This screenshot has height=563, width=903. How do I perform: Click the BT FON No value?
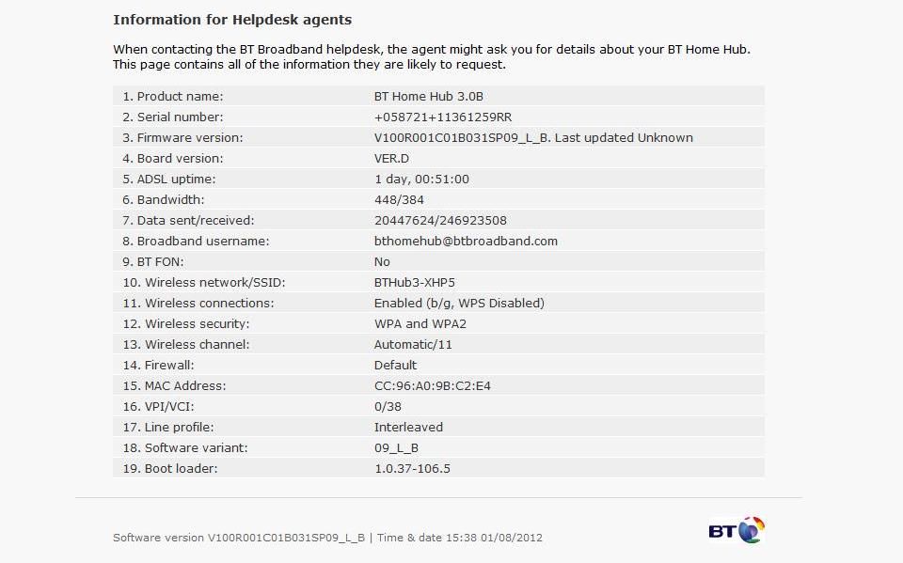382,262
